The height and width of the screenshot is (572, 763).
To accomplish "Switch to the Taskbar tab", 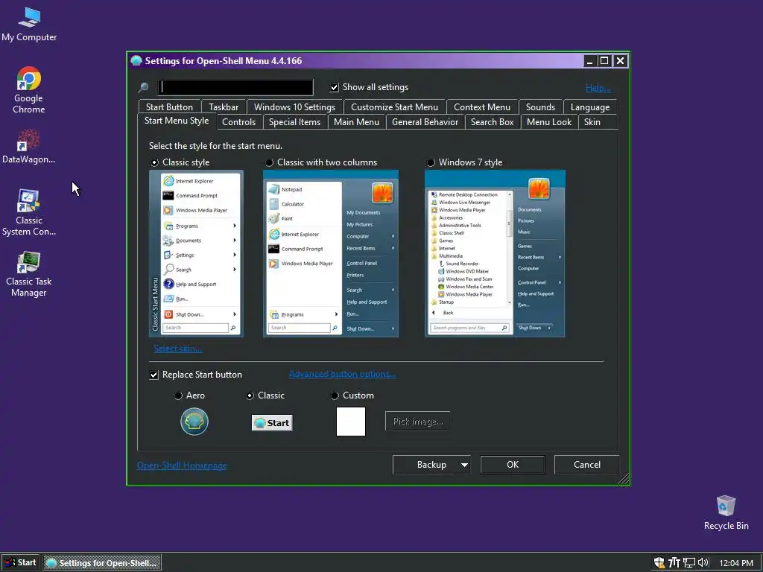I will pos(224,107).
